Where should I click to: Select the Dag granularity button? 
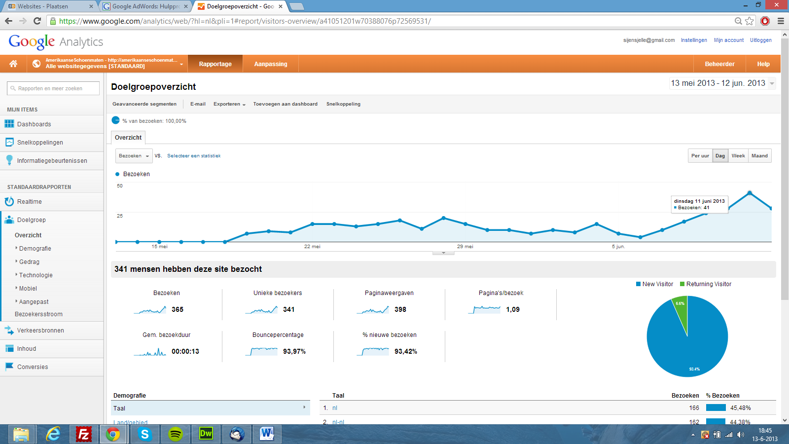(720, 156)
